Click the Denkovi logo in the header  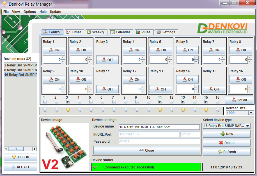point(222,28)
